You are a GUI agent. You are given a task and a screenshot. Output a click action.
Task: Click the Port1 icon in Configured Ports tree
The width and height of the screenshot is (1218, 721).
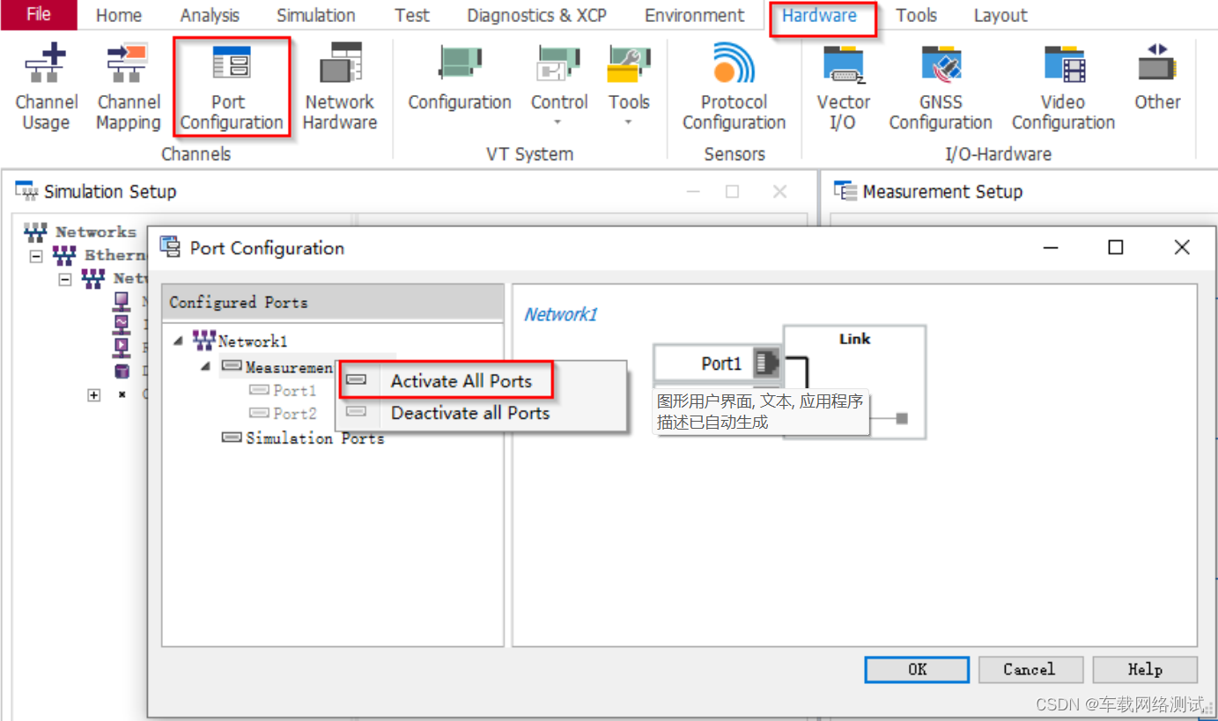[x=259, y=390]
